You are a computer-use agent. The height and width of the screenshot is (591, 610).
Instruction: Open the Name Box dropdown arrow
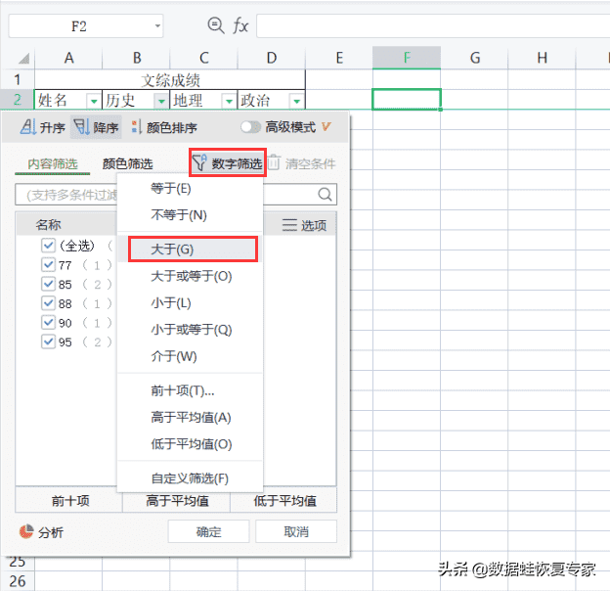157,26
